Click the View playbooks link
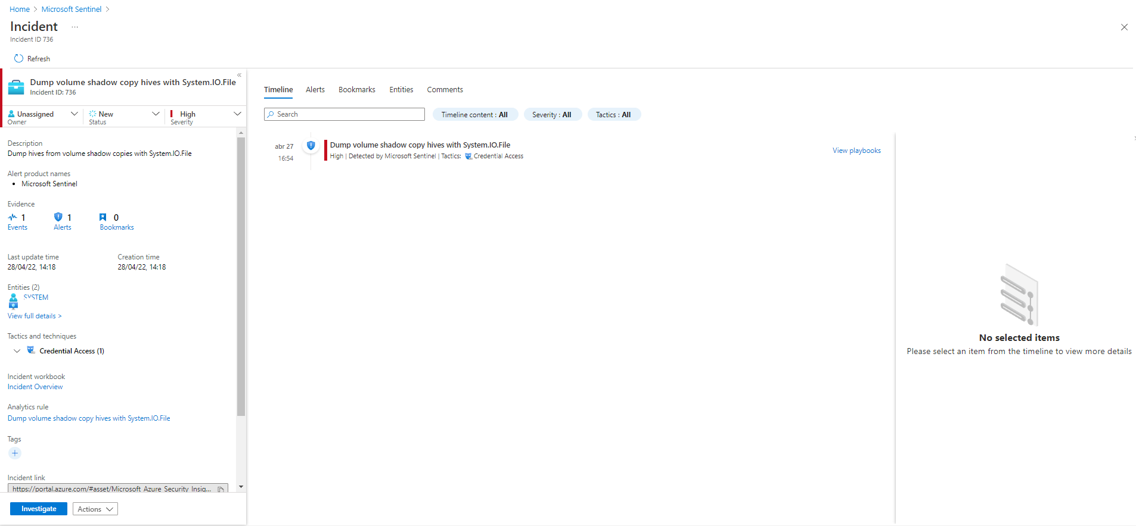The height and width of the screenshot is (526, 1136). tap(856, 151)
